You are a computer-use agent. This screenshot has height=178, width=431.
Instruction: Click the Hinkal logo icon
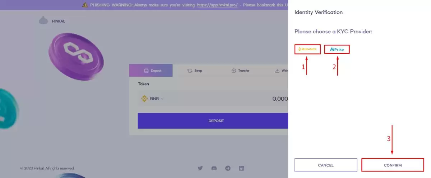(x=43, y=21)
